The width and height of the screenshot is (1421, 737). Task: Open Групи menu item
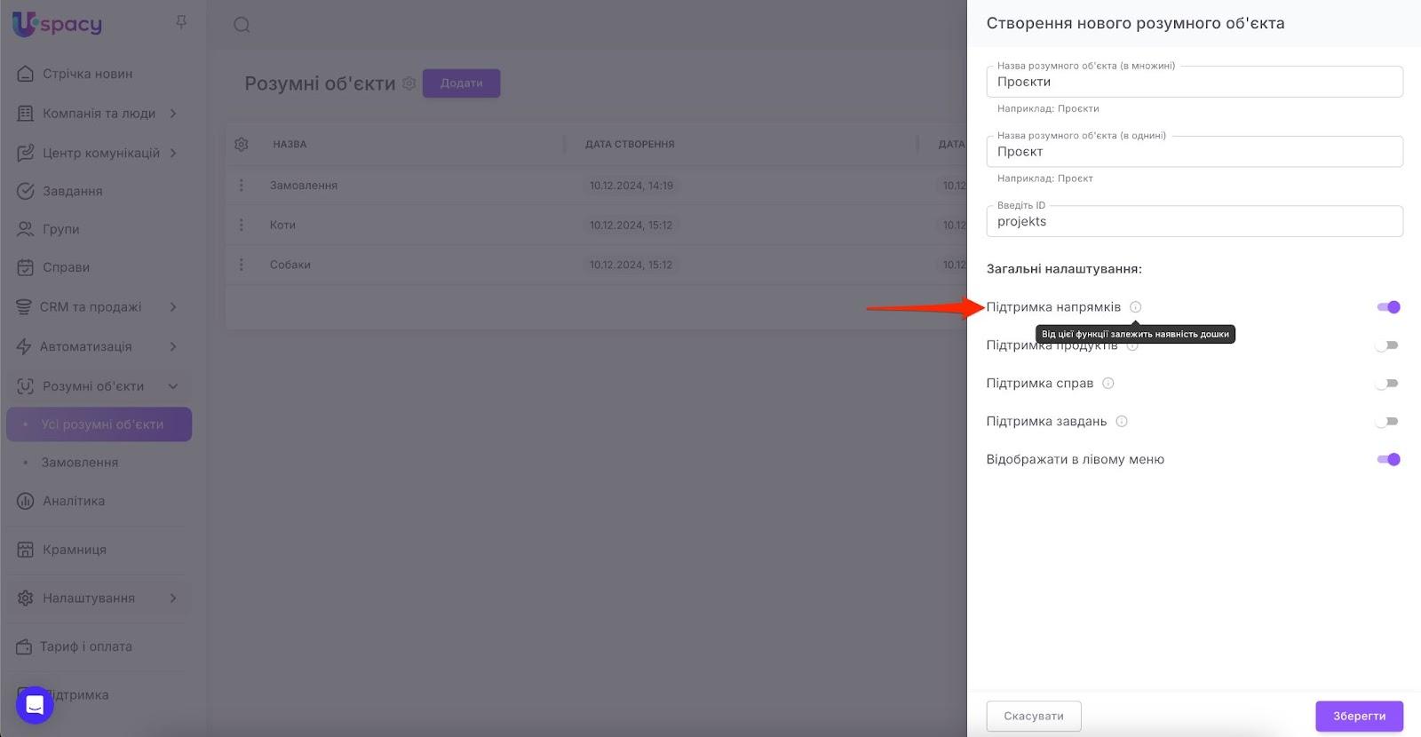pyautogui.click(x=61, y=229)
